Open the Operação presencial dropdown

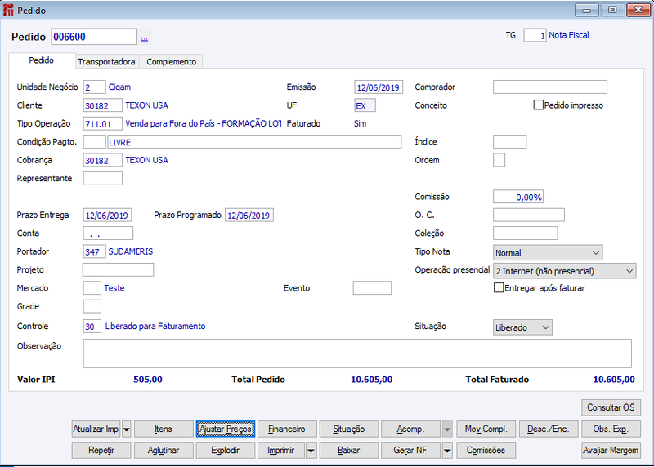tap(564, 271)
